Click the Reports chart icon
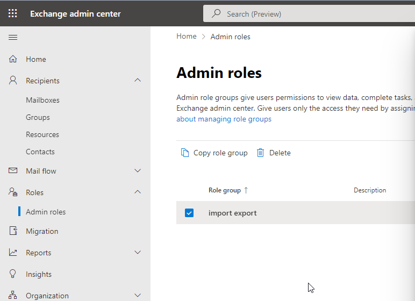Screen dimensions: 415x301 [x=13, y=253]
